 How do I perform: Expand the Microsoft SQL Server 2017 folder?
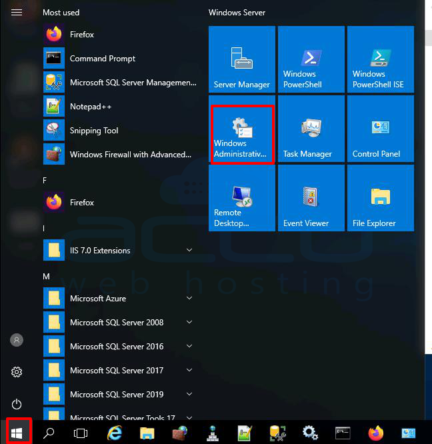[x=120, y=371]
